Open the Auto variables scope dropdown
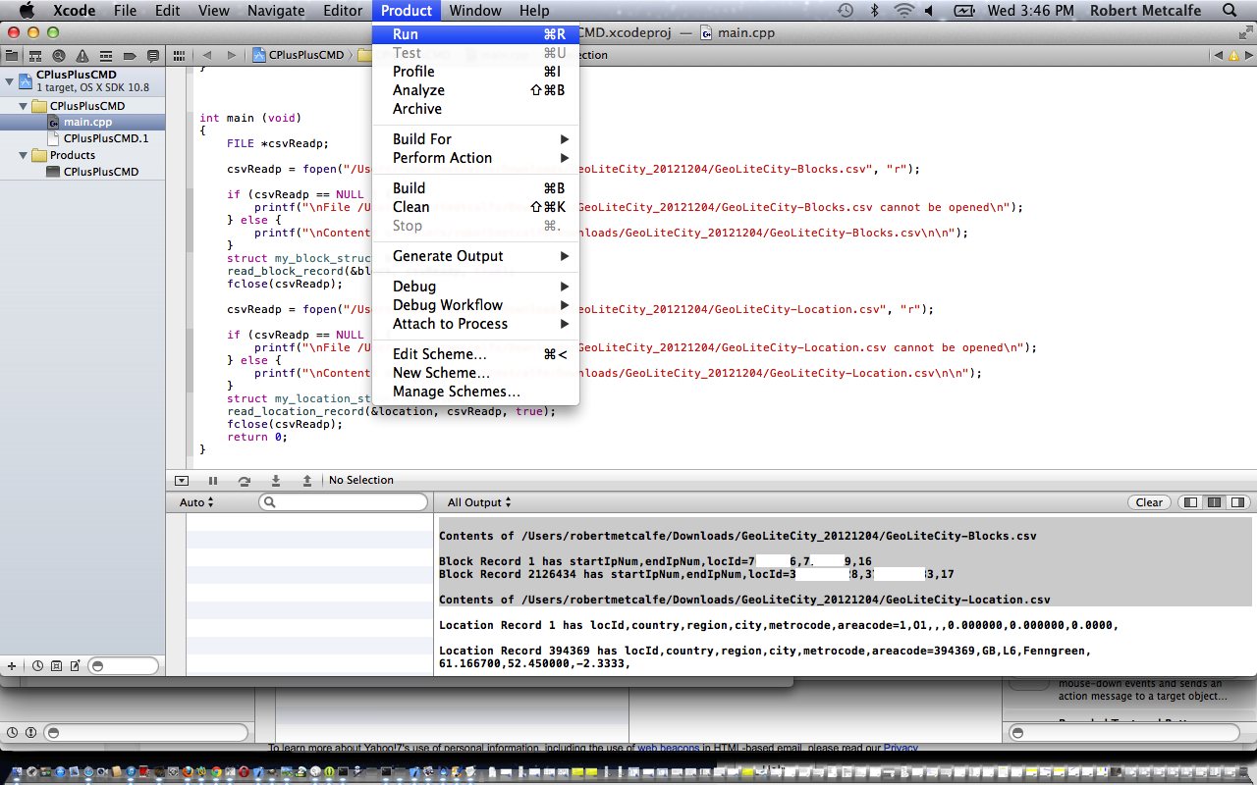Image resolution: width=1257 pixels, height=785 pixels. (196, 502)
